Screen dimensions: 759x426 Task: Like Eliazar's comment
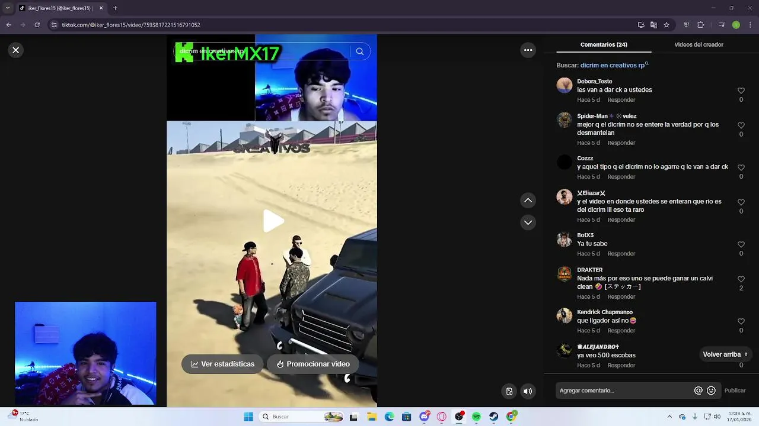tap(741, 202)
